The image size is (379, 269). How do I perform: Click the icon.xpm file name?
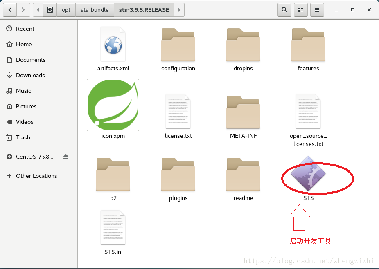(x=113, y=136)
